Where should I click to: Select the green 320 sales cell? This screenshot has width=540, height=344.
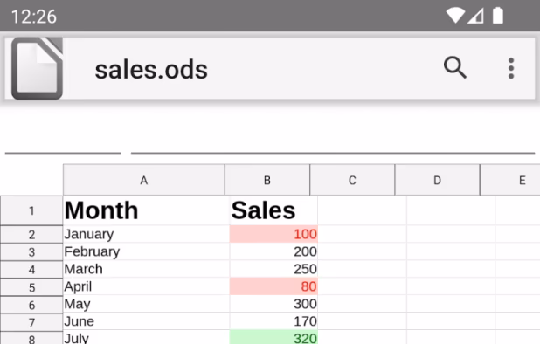tap(273, 338)
